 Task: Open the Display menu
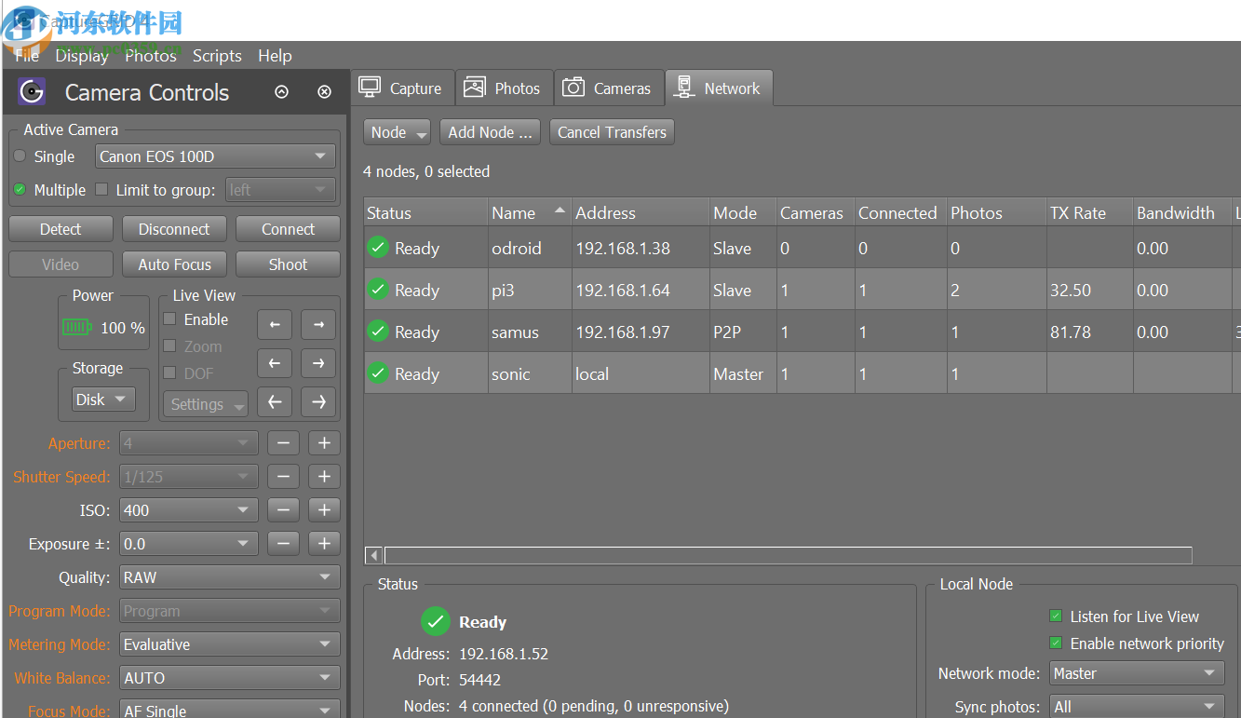coord(82,56)
